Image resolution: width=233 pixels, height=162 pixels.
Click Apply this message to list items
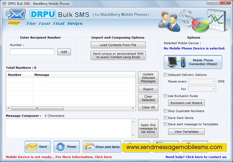[x=148, y=128]
